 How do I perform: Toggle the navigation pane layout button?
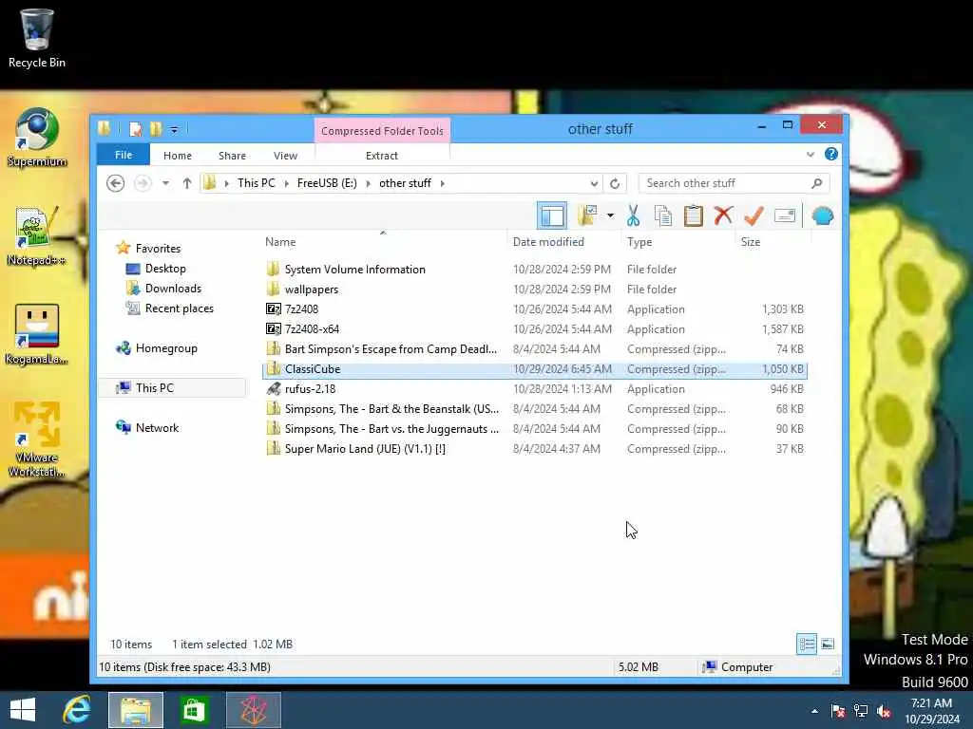point(551,215)
